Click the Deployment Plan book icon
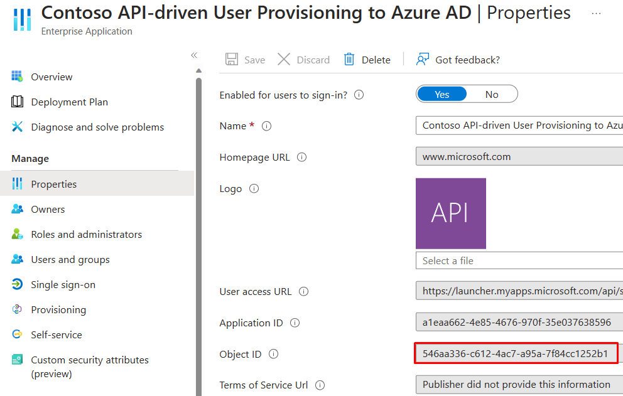623x396 pixels. coord(17,102)
